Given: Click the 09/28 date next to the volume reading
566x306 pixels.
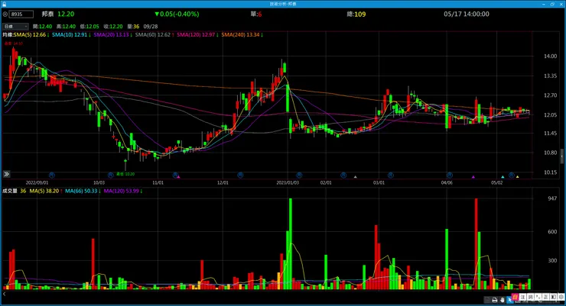Looking at the screenshot, I should click(151, 27).
